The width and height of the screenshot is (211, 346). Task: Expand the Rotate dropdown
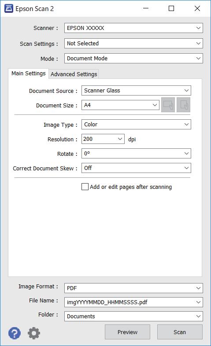[136, 154]
